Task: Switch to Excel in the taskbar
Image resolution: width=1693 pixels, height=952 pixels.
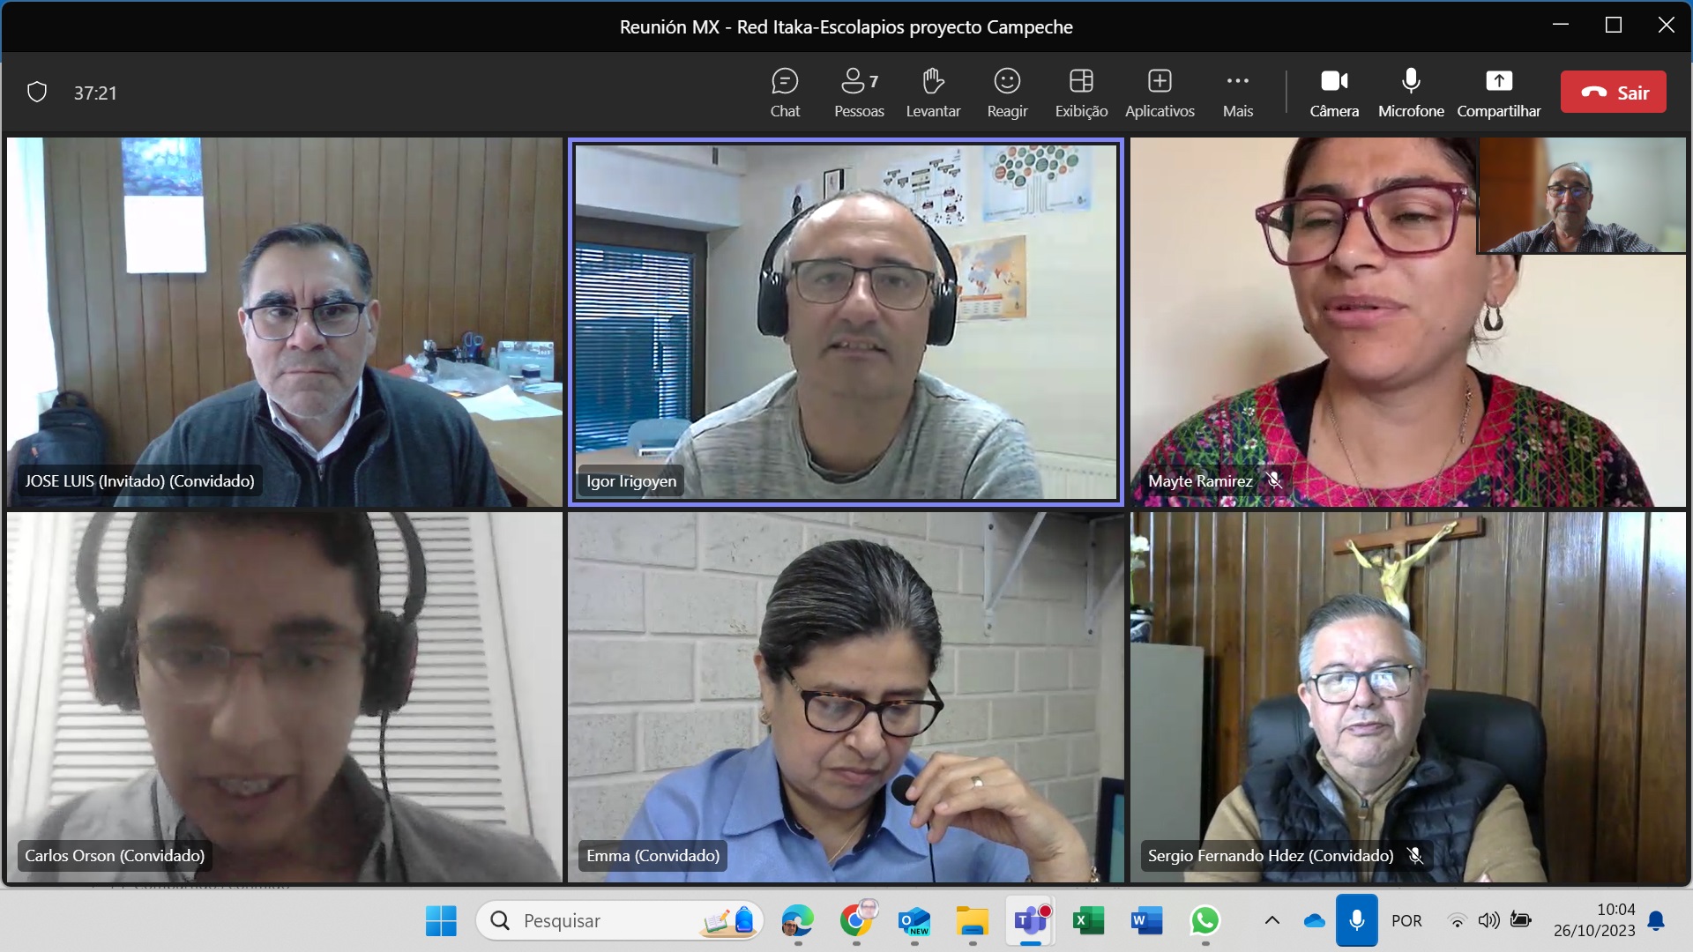Action: pyautogui.click(x=1088, y=921)
